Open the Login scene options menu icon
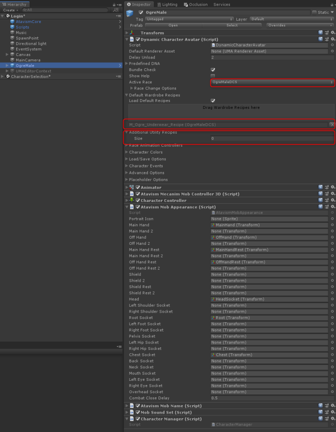This screenshot has width=336, height=432. click(x=120, y=16)
